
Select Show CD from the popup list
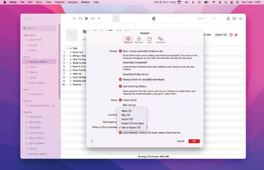[126, 111]
